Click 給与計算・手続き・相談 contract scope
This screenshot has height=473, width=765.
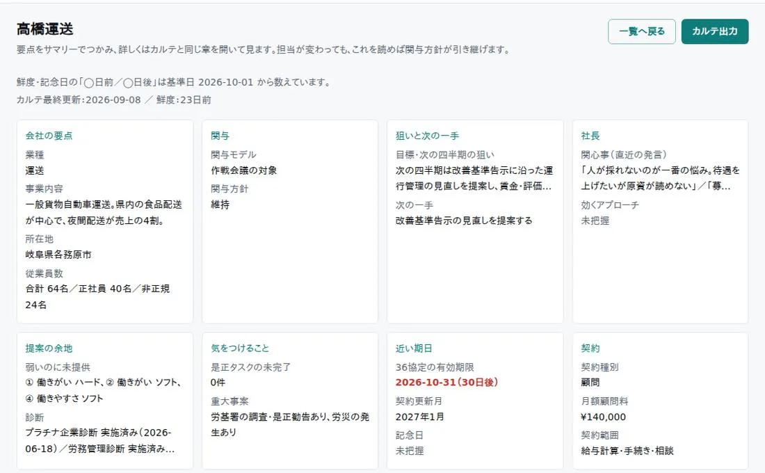627,451
